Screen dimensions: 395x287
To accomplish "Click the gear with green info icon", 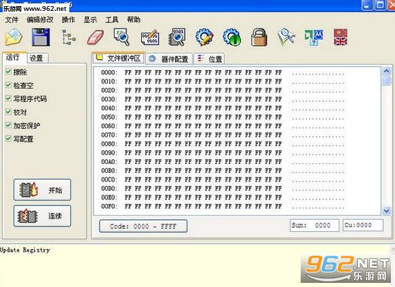I will coord(231,37).
